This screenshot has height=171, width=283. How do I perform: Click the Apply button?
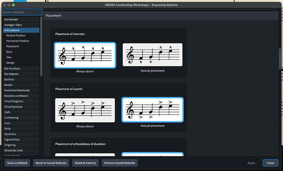pyautogui.click(x=251, y=163)
